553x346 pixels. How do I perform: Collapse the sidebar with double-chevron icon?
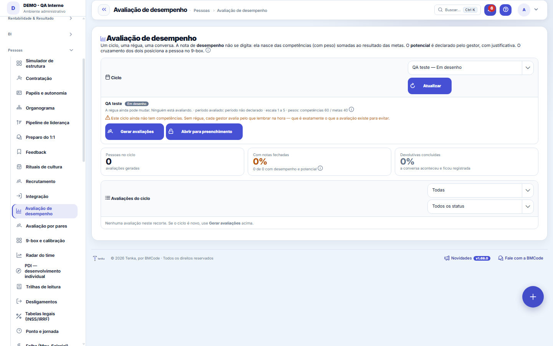[x=104, y=10]
